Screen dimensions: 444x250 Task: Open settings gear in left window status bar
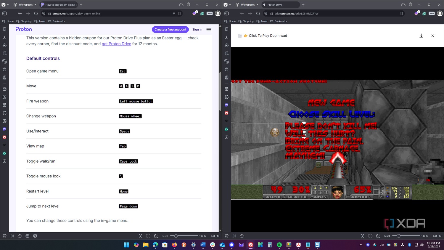[x=4, y=236]
